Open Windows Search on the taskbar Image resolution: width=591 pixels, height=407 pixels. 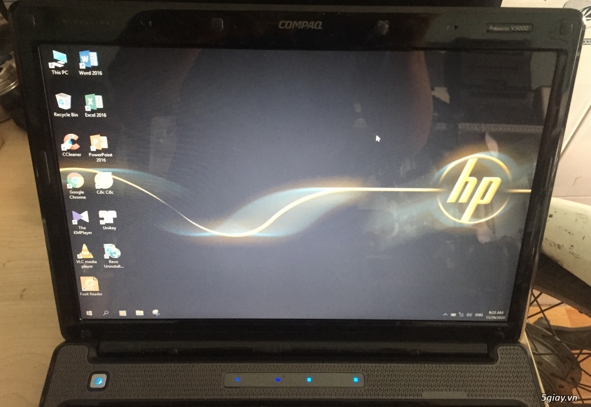tap(106, 312)
